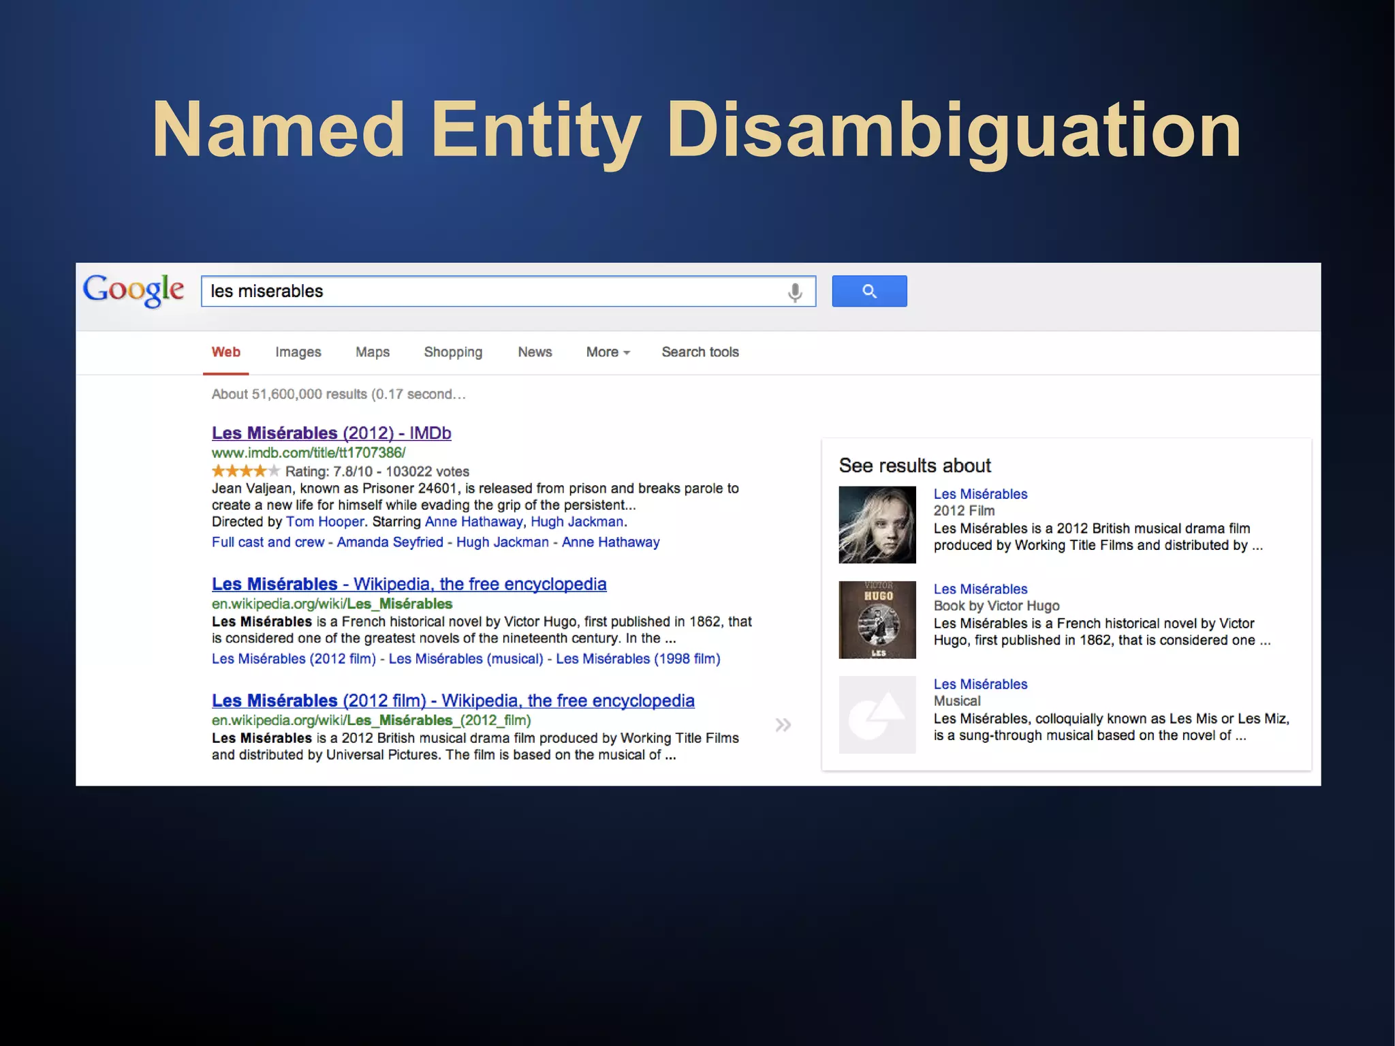Click the Google logo
1395x1046 pixels.
coord(134,290)
